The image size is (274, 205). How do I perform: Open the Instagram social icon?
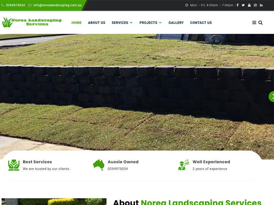(255, 5)
